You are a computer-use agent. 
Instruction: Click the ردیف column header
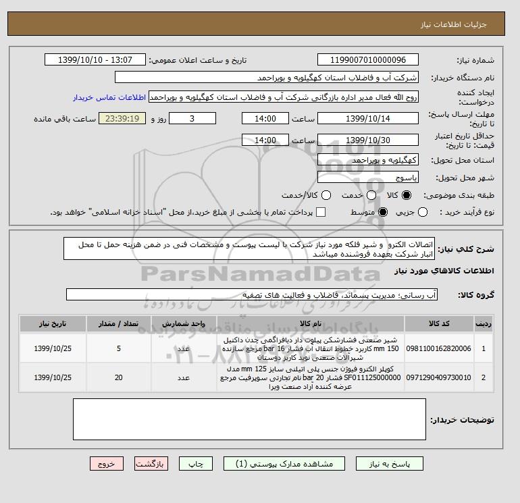click(484, 323)
